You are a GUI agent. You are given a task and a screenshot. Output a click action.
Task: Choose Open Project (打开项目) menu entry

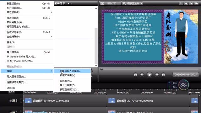[27, 8]
